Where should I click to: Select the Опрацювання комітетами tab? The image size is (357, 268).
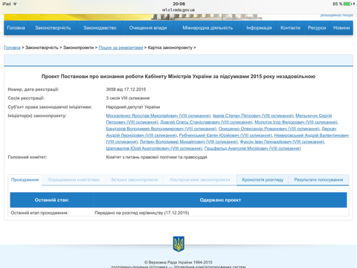(74, 179)
